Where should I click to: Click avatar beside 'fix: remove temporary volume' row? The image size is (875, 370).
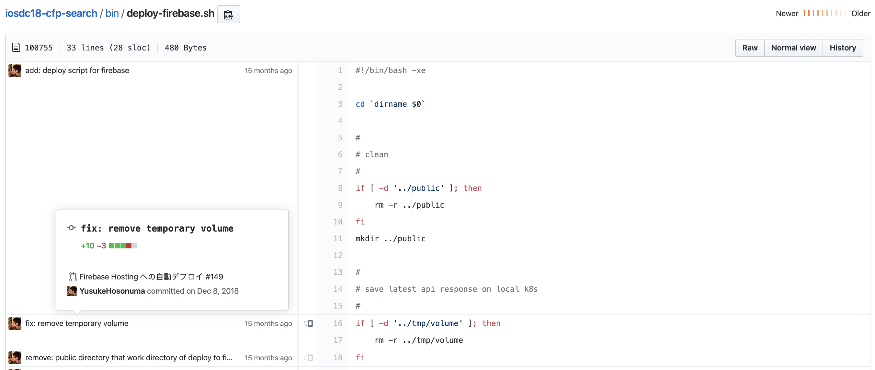(x=15, y=323)
